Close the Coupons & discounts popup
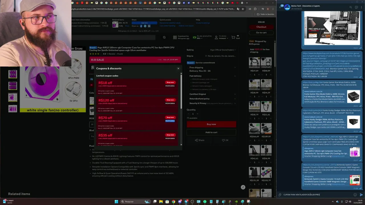 (178, 68)
